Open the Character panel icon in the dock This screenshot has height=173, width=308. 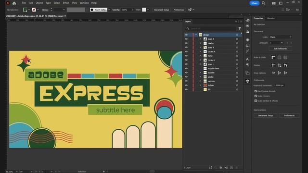click(247, 59)
